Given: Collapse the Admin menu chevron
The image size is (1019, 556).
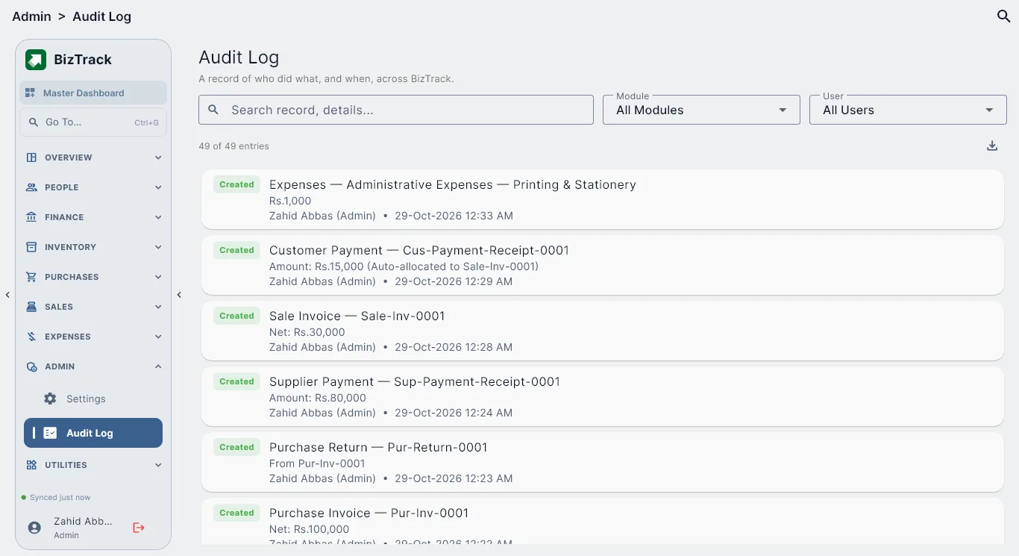Looking at the screenshot, I should coord(158,366).
